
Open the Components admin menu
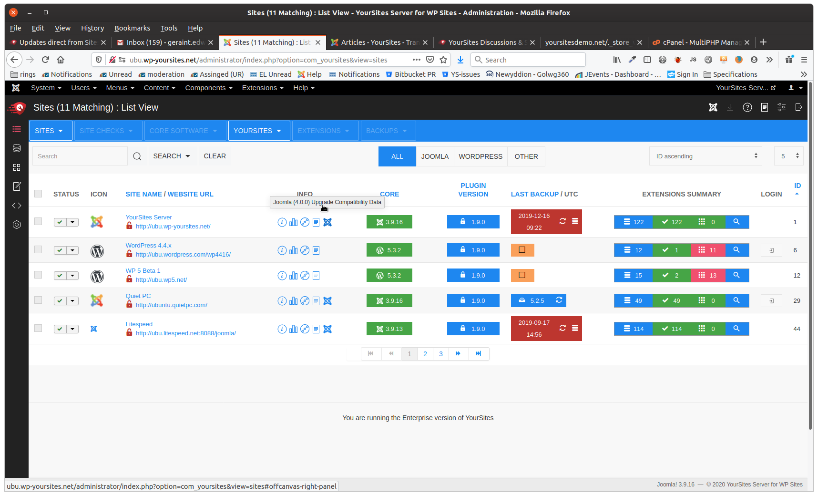(209, 88)
